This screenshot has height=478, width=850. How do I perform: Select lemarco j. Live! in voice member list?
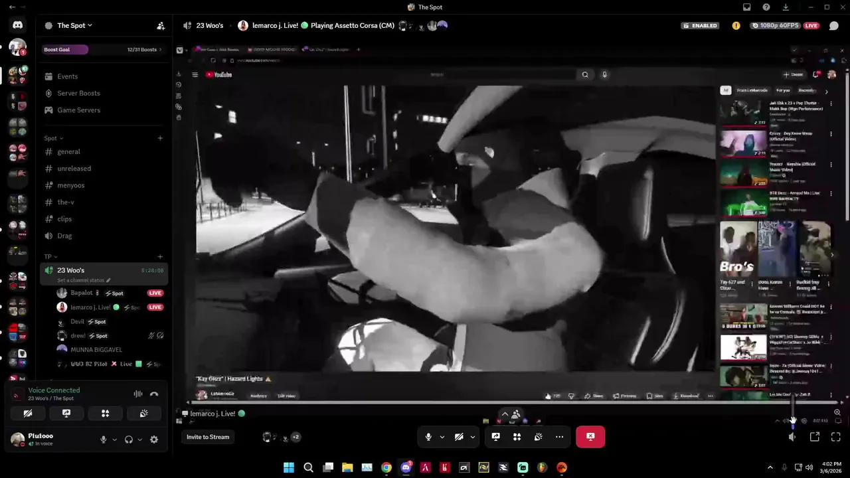110,307
